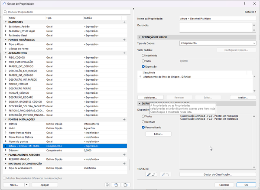Click the export properties icon button
Viewport: 260px width, 190px height.
point(126,185)
